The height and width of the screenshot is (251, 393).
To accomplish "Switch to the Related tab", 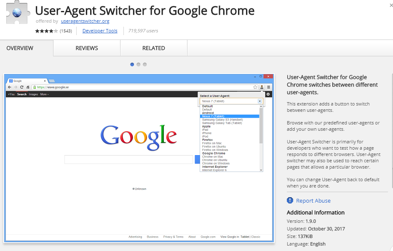I will [x=153, y=48].
